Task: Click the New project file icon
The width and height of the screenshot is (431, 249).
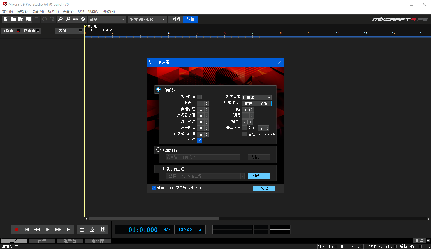Action: (6, 19)
